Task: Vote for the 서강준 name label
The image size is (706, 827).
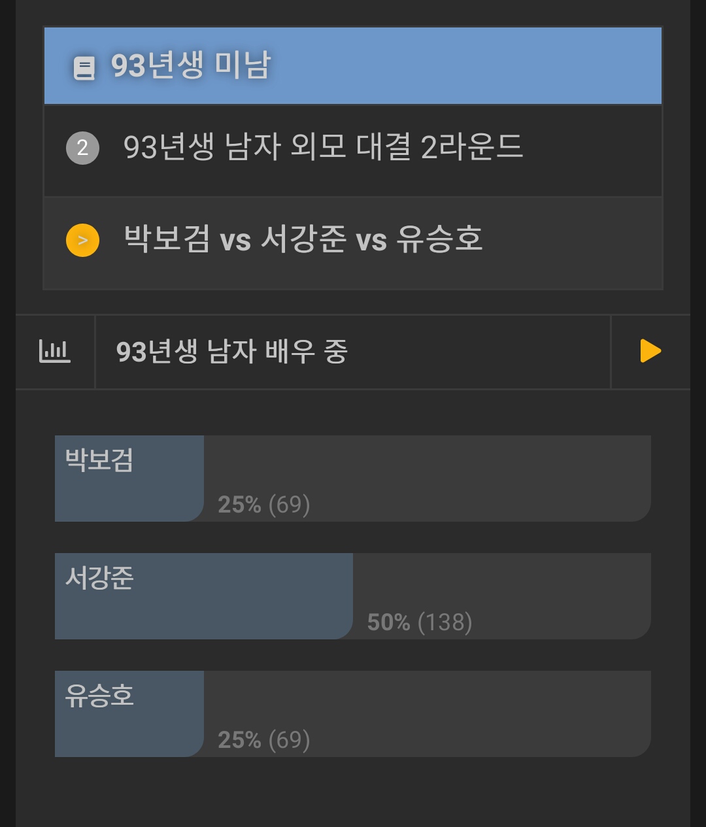Action: pyautogui.click(x=99, y=578)
